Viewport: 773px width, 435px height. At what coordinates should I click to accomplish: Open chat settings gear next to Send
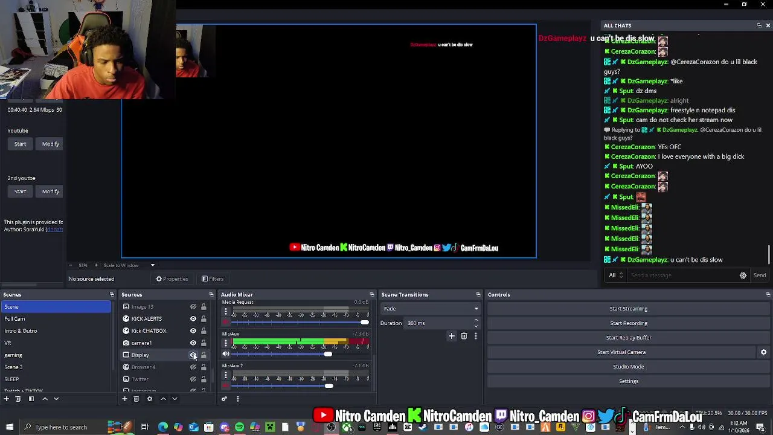pyautogui.click(x=743, y=275)
